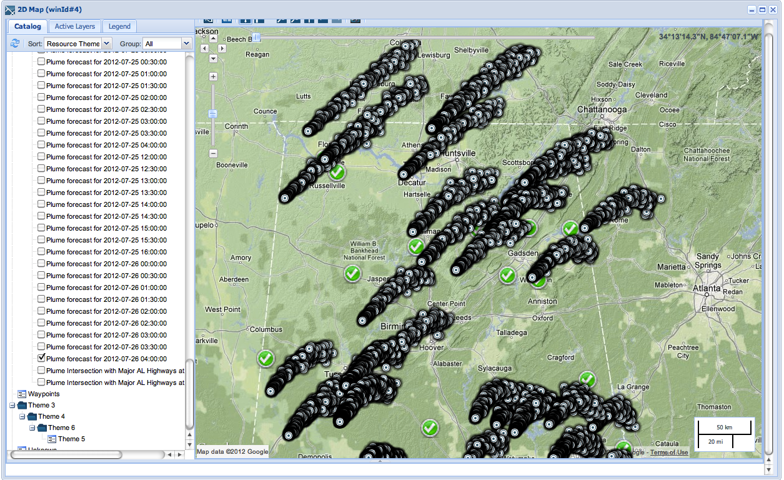Collapse the Theme 6 tree node

[32, 427]
